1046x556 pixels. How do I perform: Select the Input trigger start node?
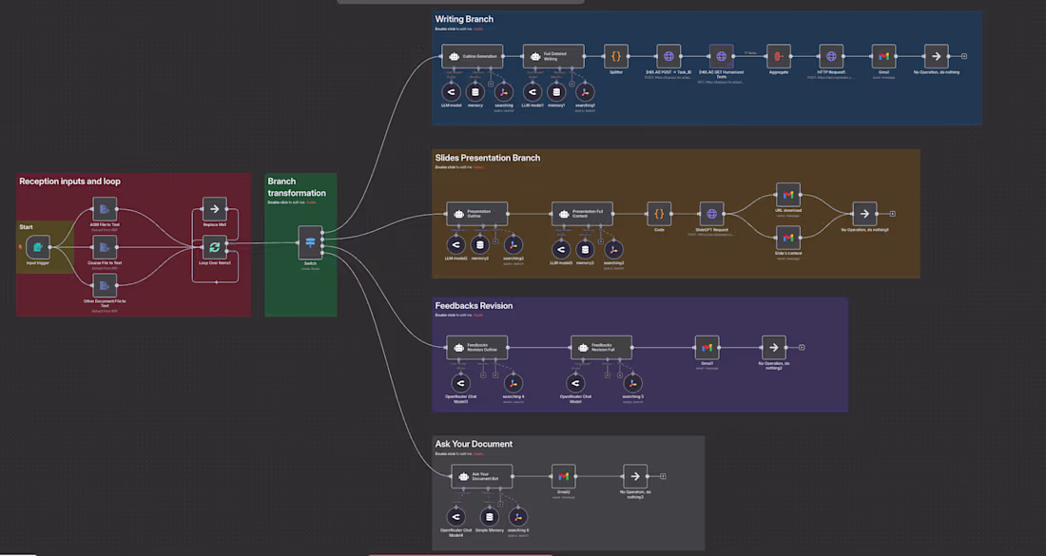pyautogui.click(x=38, y=247)
